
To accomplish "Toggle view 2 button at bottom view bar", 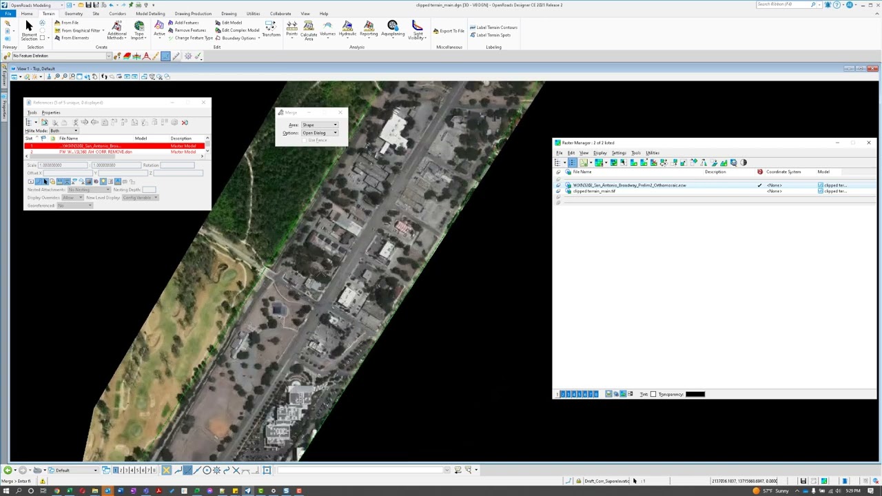I will click(122, 471).
